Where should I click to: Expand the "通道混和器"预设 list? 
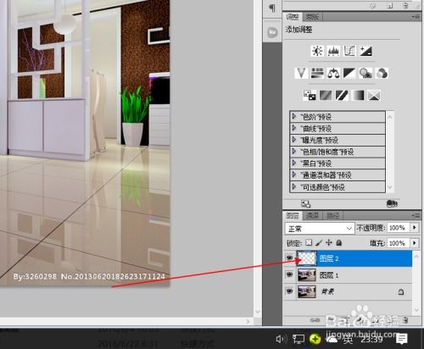point(294,175)
